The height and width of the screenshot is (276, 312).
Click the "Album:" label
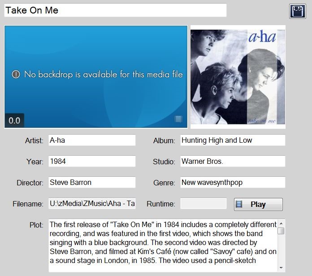pos(164,140)
